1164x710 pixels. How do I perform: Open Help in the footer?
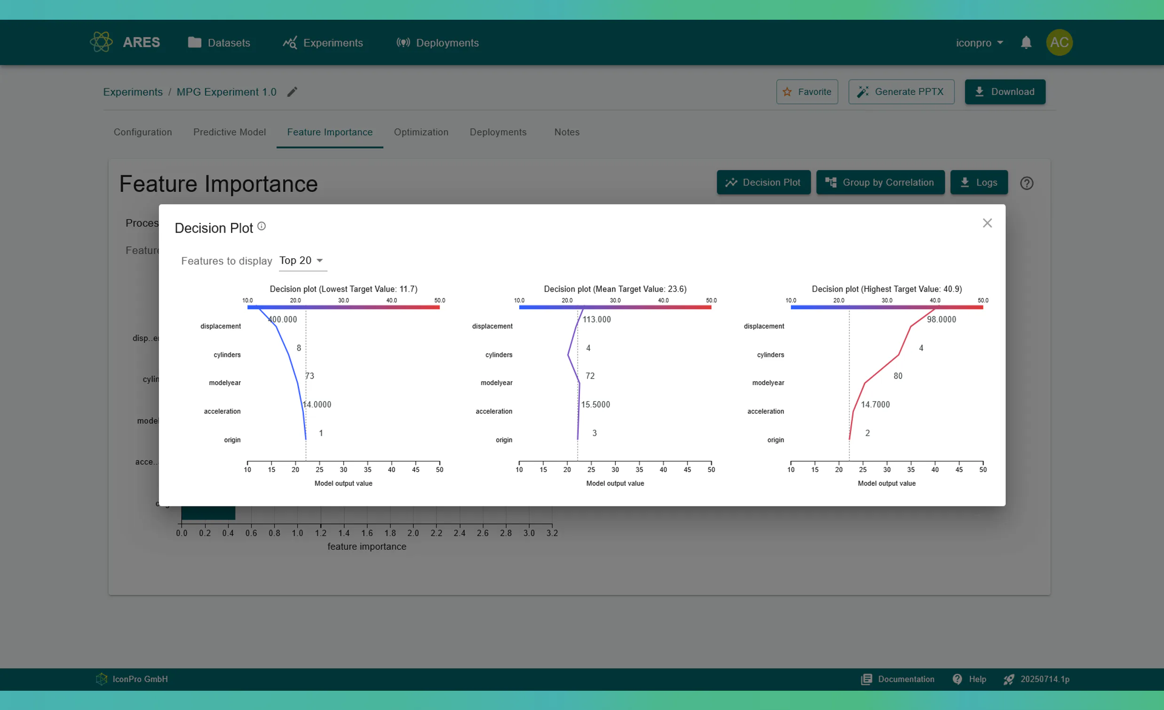[x=969, y=679]
